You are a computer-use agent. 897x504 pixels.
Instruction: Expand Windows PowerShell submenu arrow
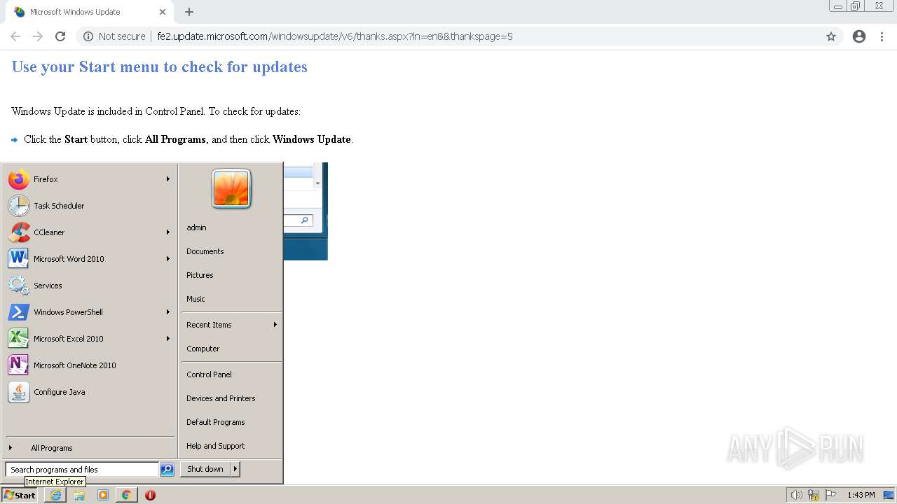pos(168,312)
